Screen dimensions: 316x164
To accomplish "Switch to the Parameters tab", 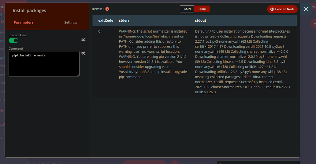I will click(24, 23).
